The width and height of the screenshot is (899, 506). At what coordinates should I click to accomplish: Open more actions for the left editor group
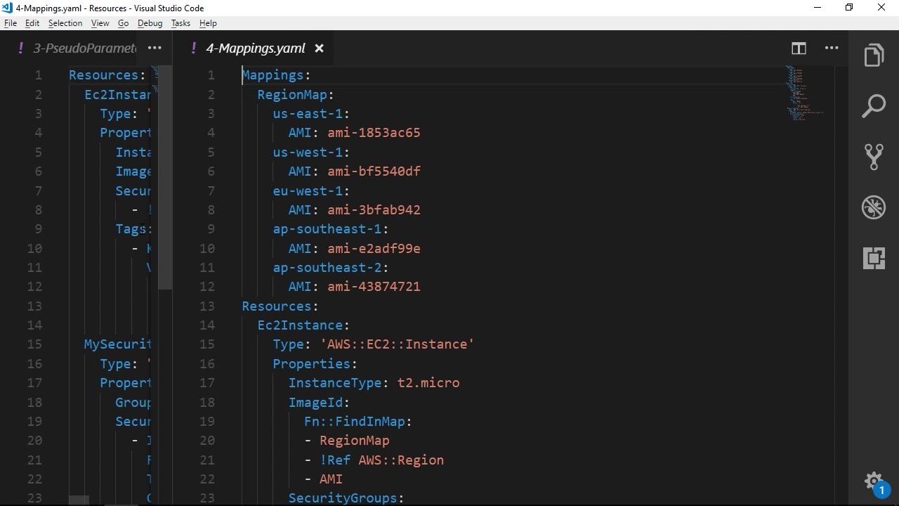point(155,48)
